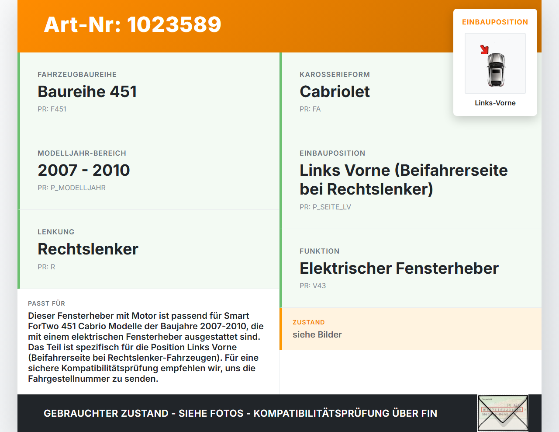Click the Cabriolet body type value

coord(335,91)
